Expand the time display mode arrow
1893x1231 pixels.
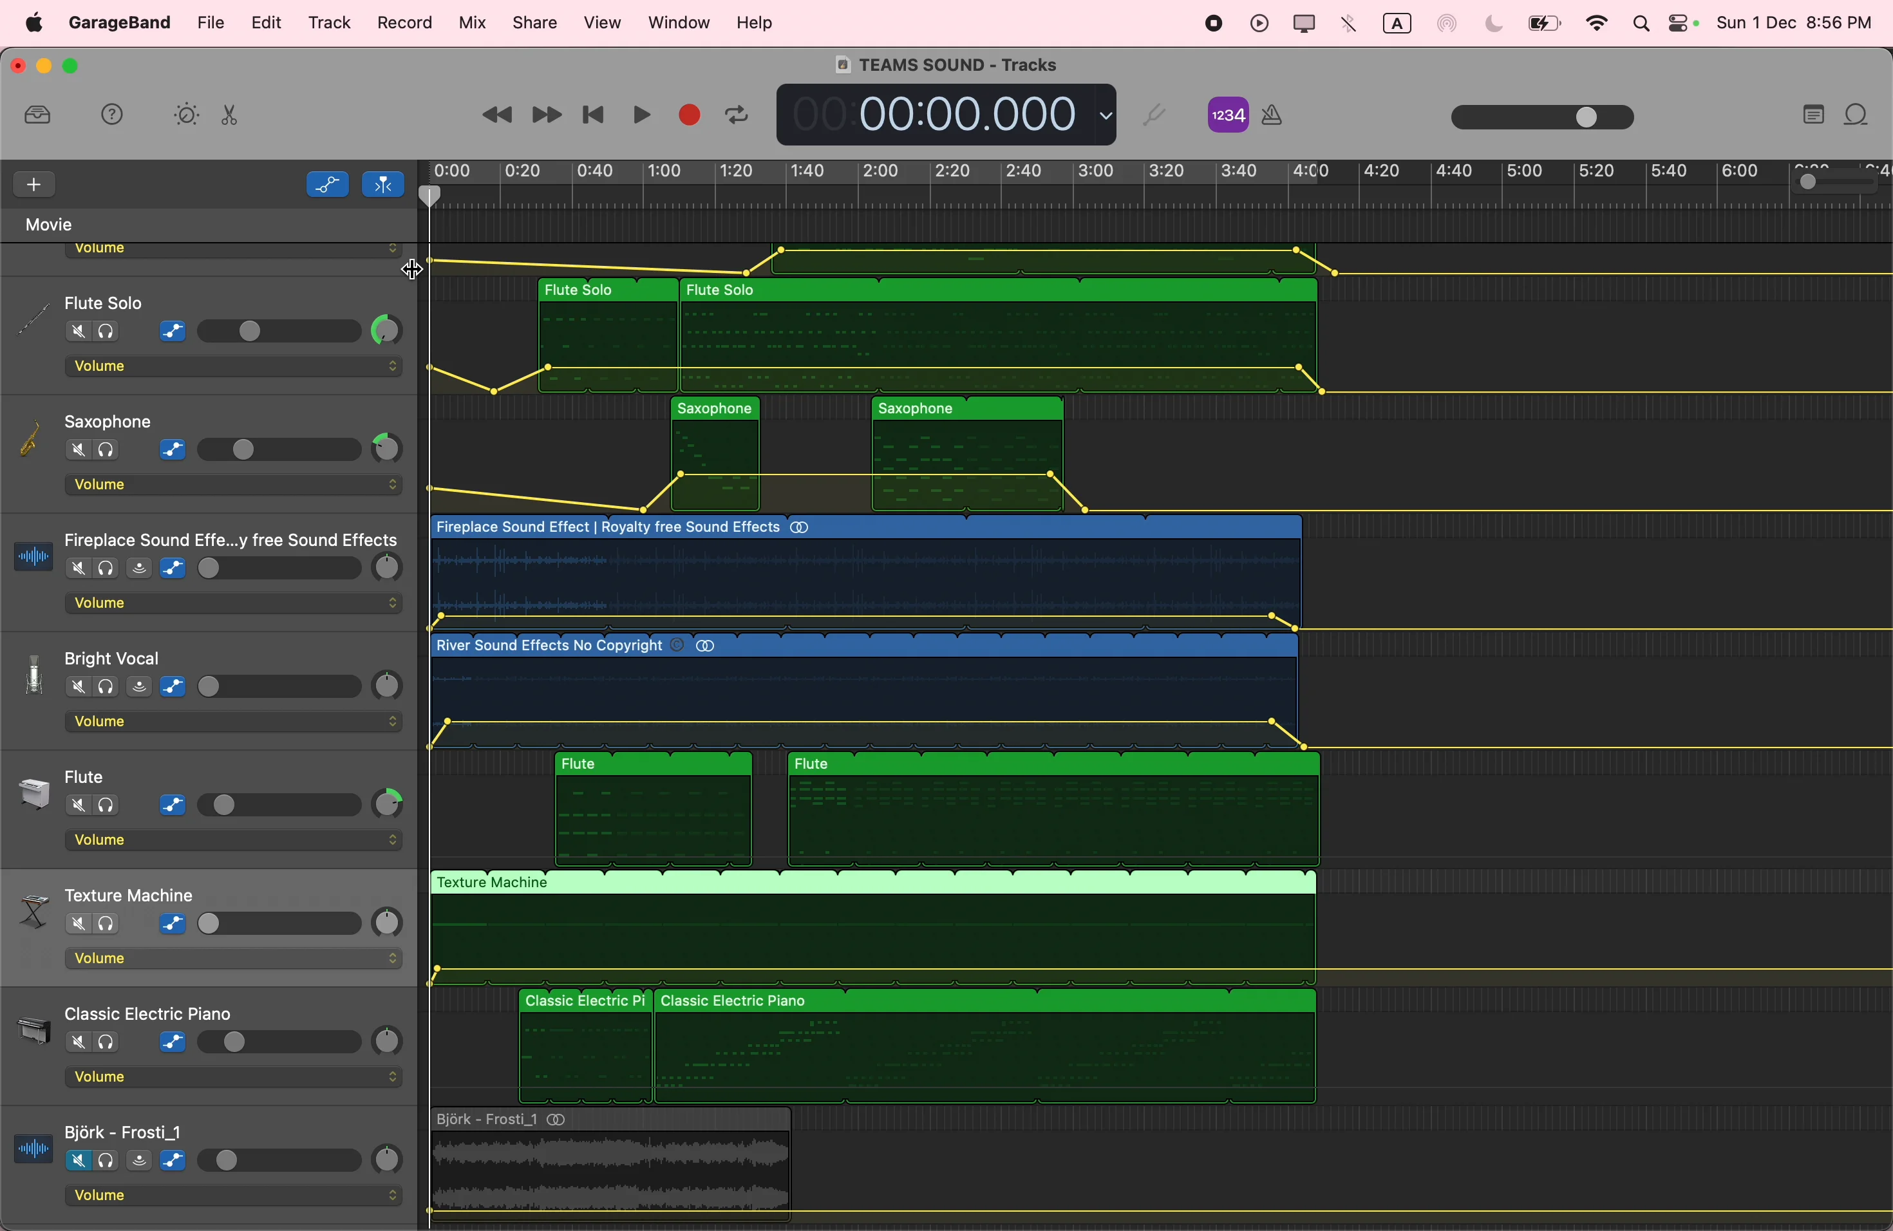(1106, 116)
